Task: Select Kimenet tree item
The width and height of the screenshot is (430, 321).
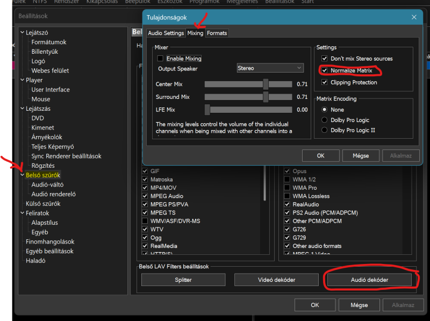Action: [x=43, y=127]
